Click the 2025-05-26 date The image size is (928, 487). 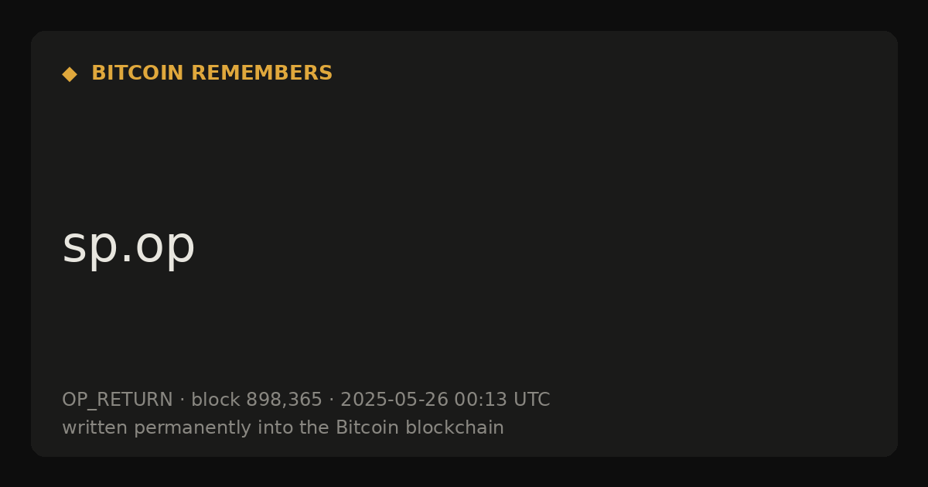[394, 400]
